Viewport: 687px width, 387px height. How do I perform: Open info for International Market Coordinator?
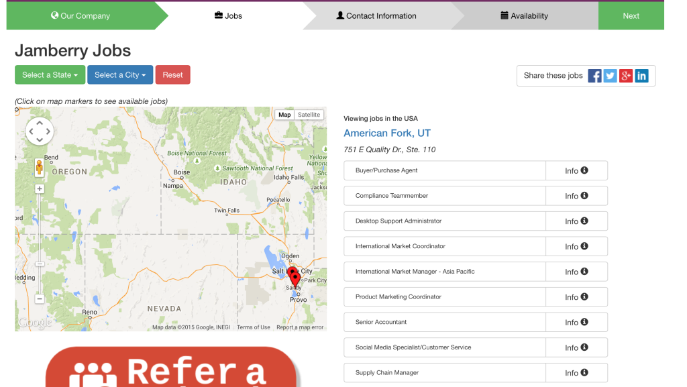click(576, 246)
